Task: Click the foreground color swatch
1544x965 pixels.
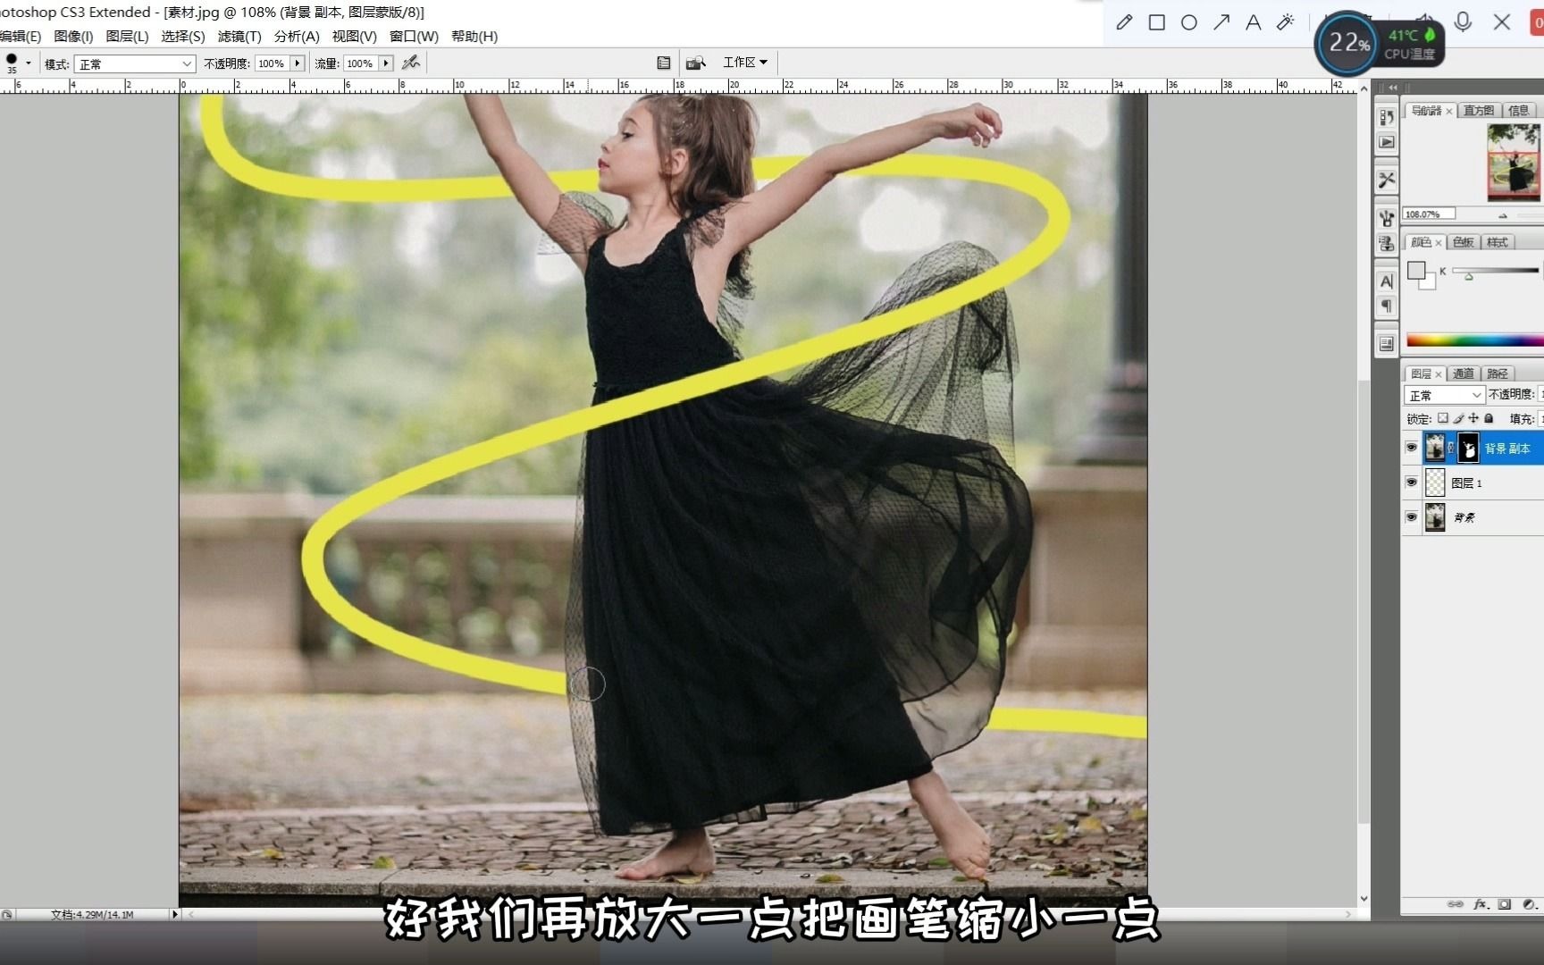Action: click(x=1416, y=270)
